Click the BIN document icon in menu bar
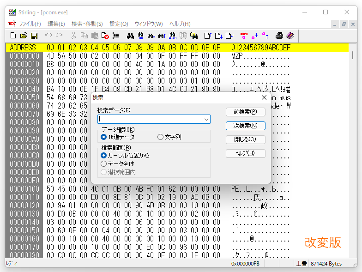Screen dimensions: 362x272 (12, 24)
